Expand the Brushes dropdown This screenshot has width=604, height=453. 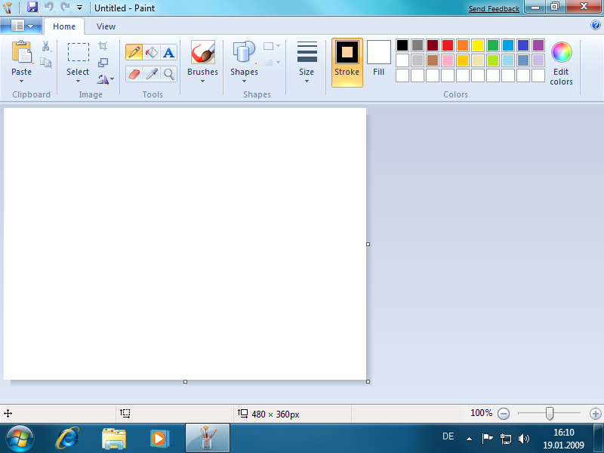[x=202, y=81]
